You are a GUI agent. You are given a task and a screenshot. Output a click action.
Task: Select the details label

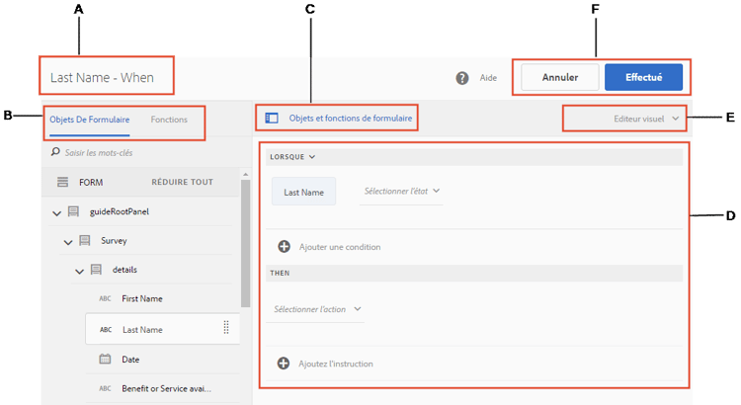124,270
